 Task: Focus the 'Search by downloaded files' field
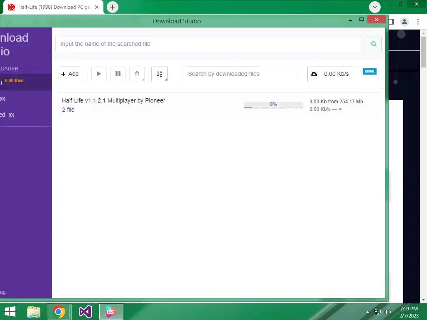240,74
